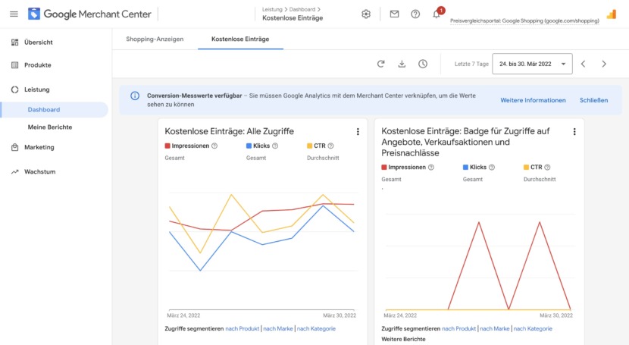Open the mail envelope icon
Viewport: 629px width, 345px height.
click(394, 14)
